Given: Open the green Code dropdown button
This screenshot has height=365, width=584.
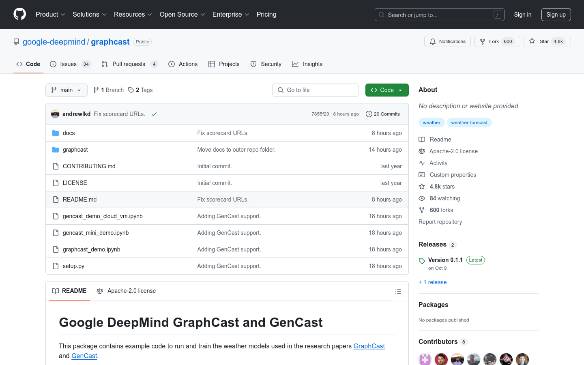Looking at the screenshot, I should 387,90.
